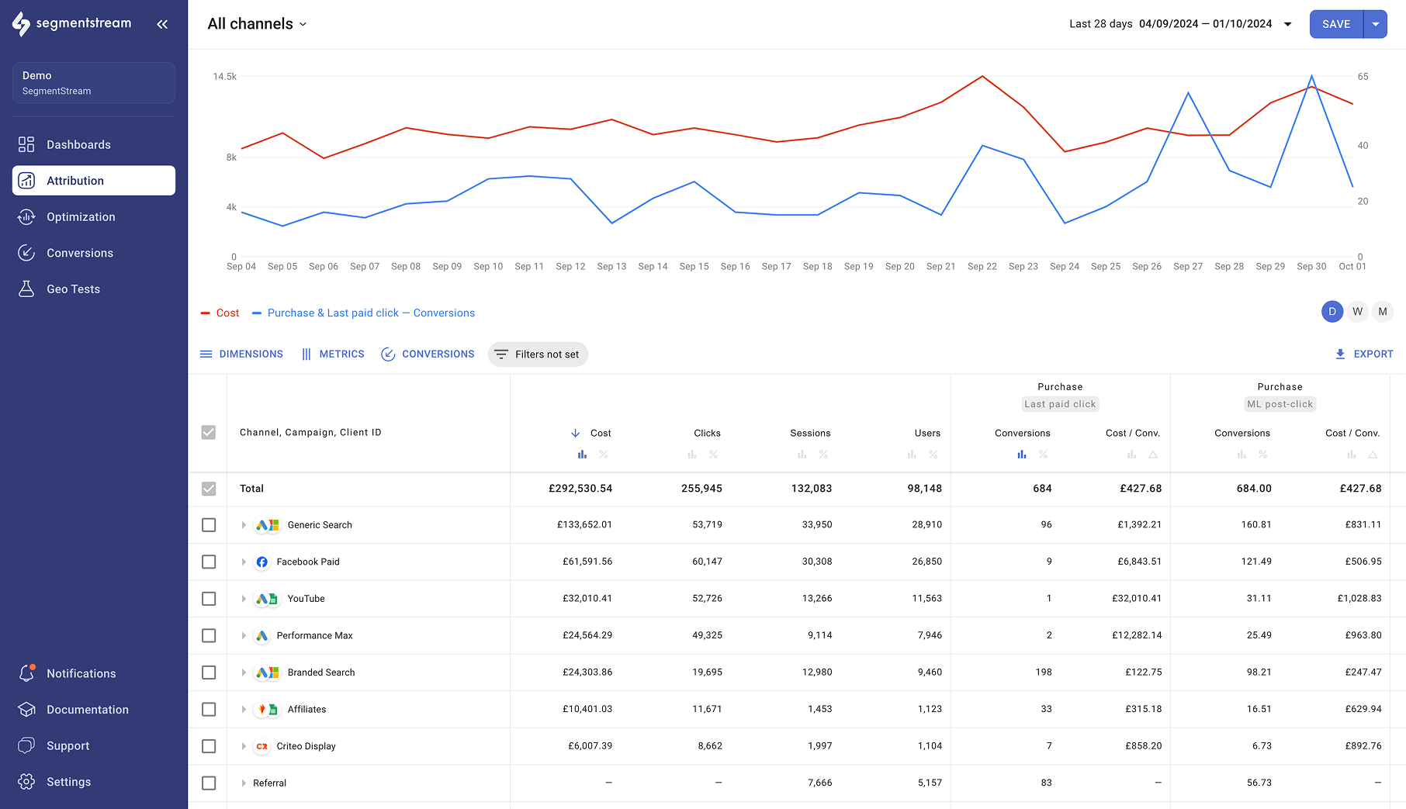Open the date range dropdown arrow
The height and width of the screenshot is (809, 1406).
pyautogui.click(x=1288, y=24)
